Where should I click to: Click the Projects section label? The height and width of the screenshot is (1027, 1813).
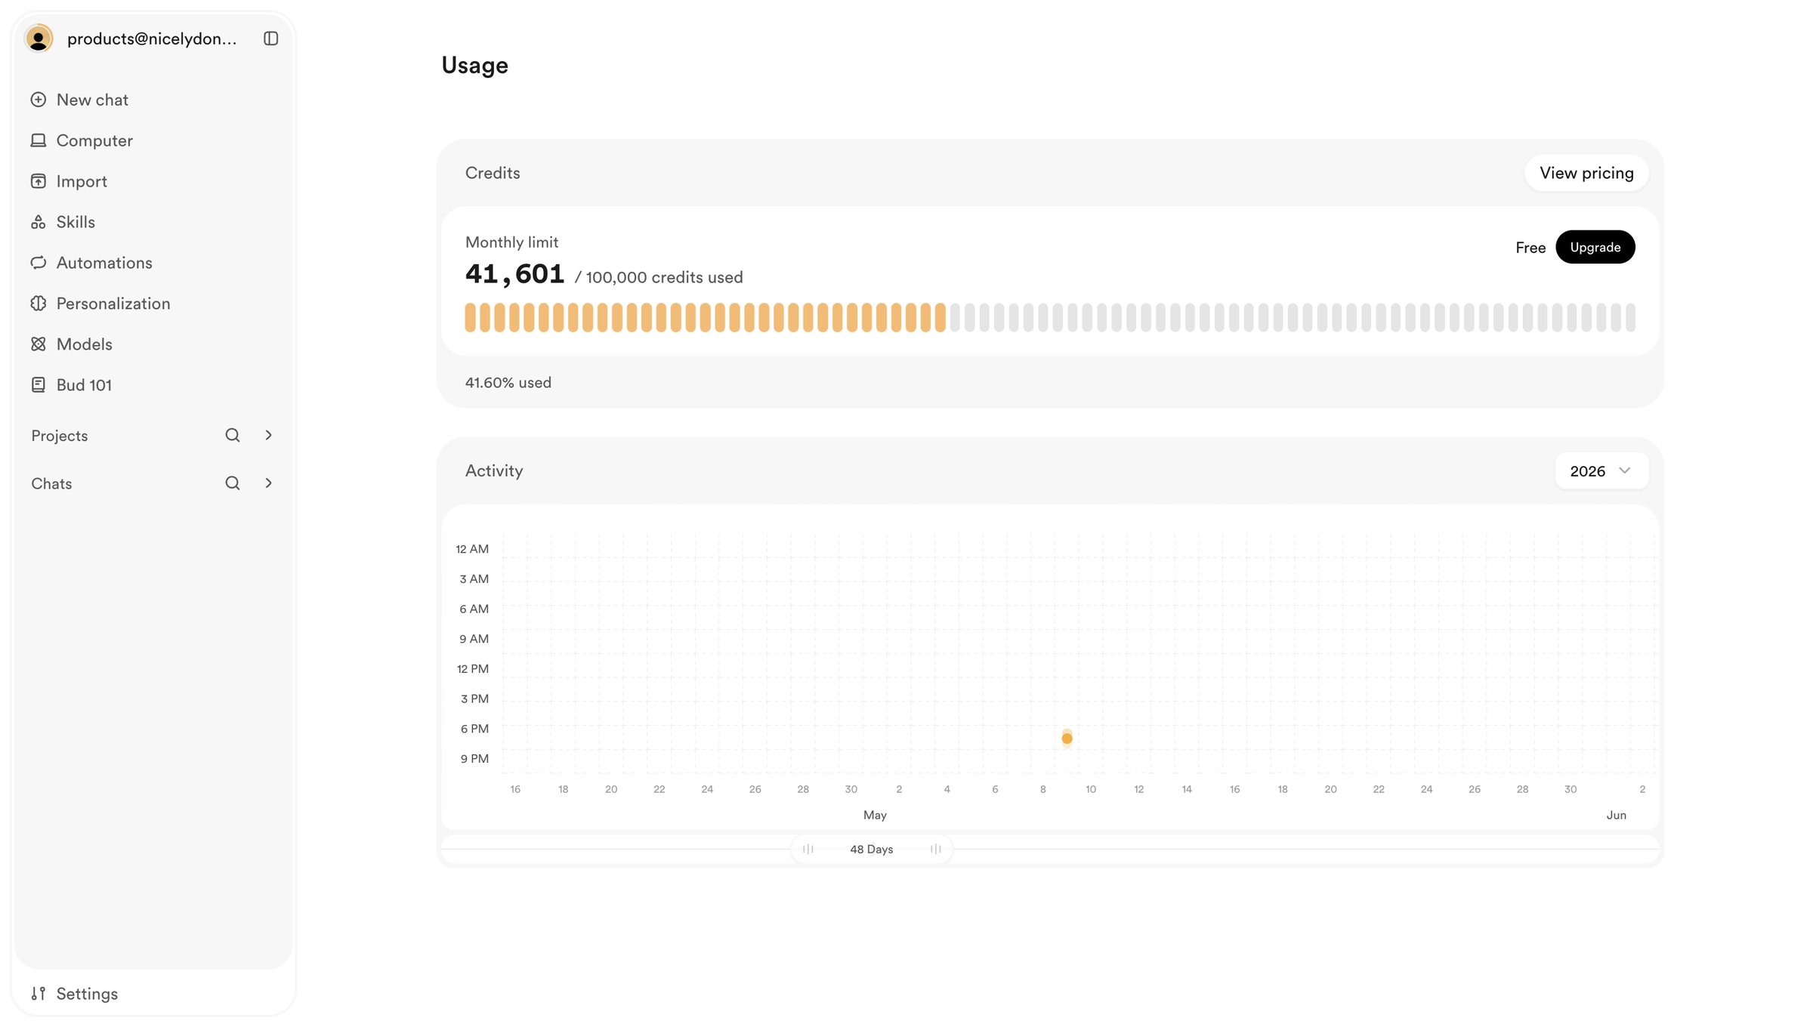click(x=60, y=436)
